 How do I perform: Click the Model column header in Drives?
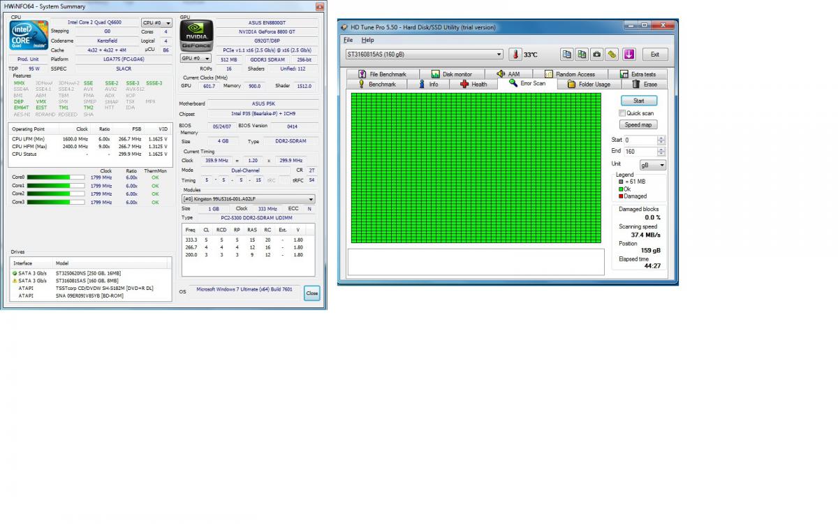click(x=112, y=263)
